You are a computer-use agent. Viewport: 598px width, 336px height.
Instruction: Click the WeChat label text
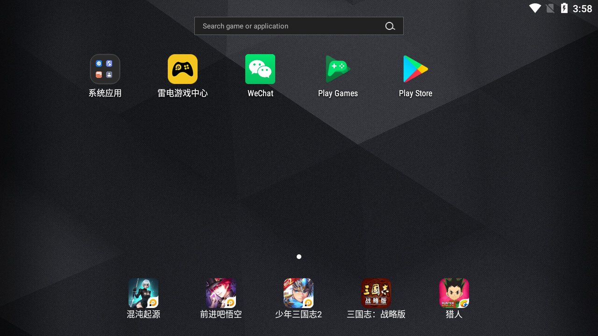click(260, 93)
